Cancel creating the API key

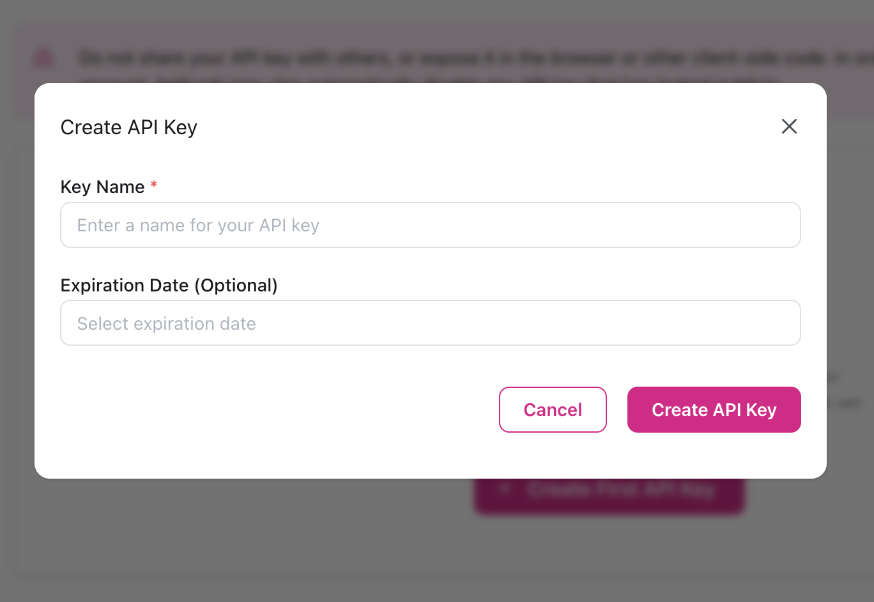pos(553,410)
